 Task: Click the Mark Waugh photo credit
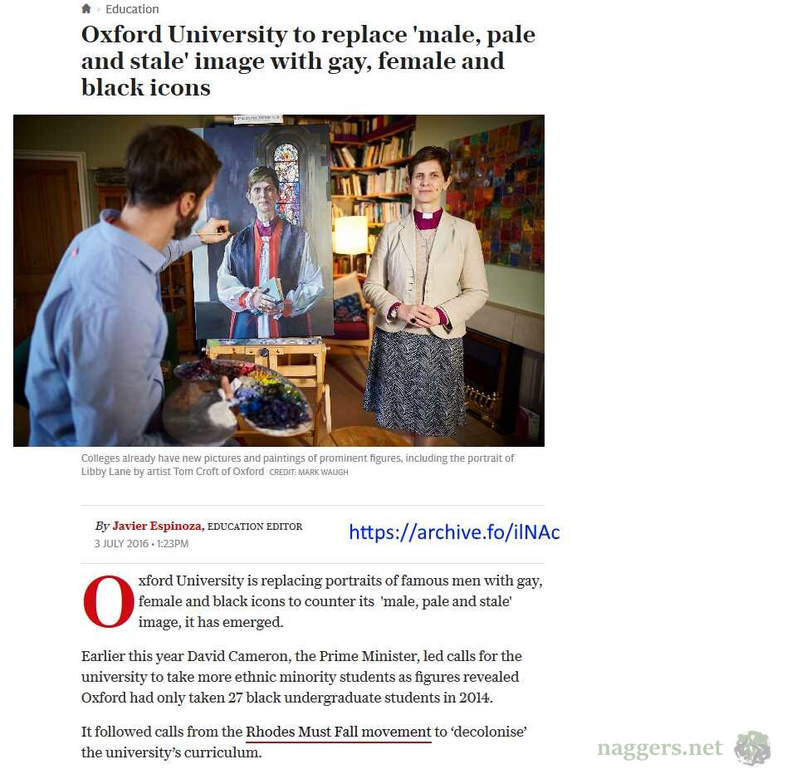tap(309, 473)
